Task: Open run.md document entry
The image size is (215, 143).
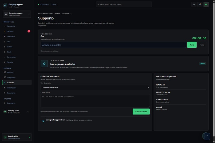Action: point(181,108)
